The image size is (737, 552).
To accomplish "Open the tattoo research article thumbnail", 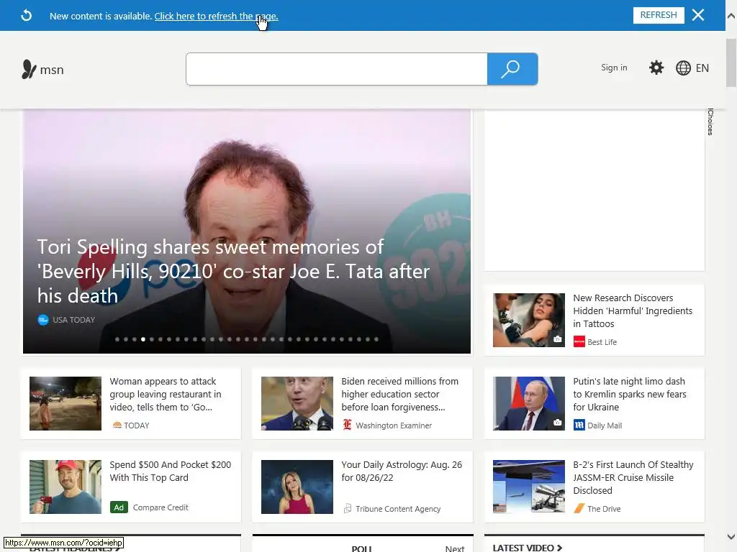I will (x=529, y=320).
